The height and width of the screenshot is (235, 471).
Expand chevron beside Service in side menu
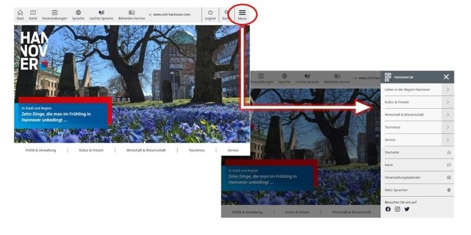(x=447, y=140)
